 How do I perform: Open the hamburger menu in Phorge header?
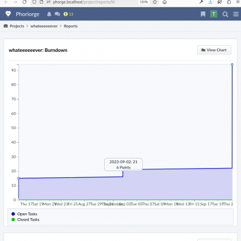[236, 14]
